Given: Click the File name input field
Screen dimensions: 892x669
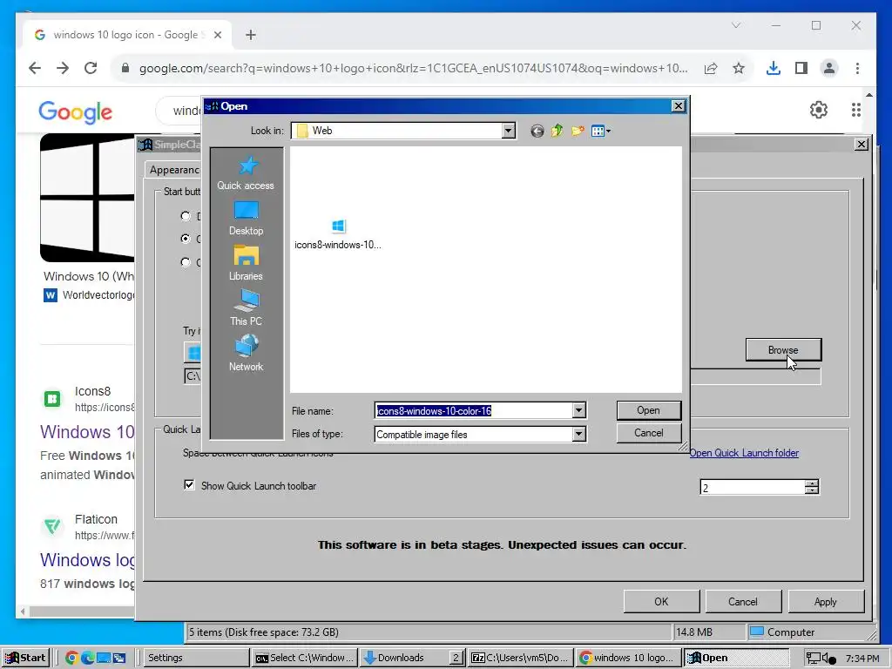Looking at the screenshot, I should coord(474,410).
